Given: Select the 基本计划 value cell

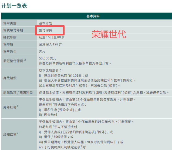Looking at the screenshot, I should [x=46, y=23].
